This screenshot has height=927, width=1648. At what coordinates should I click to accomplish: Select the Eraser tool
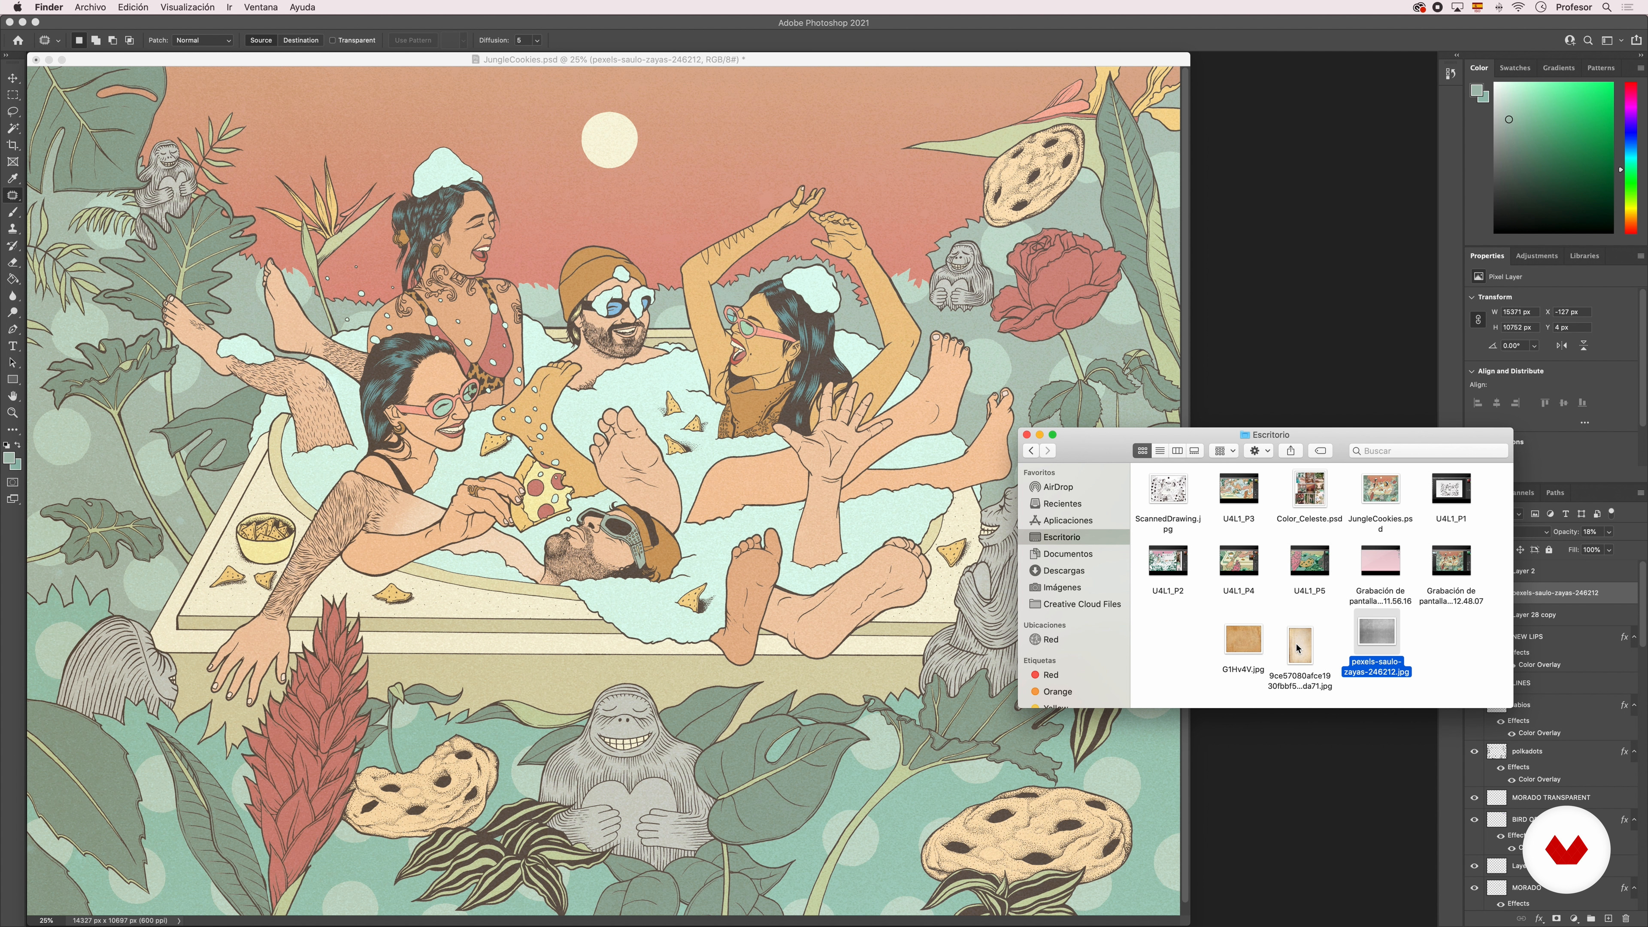tap(13, 262)
